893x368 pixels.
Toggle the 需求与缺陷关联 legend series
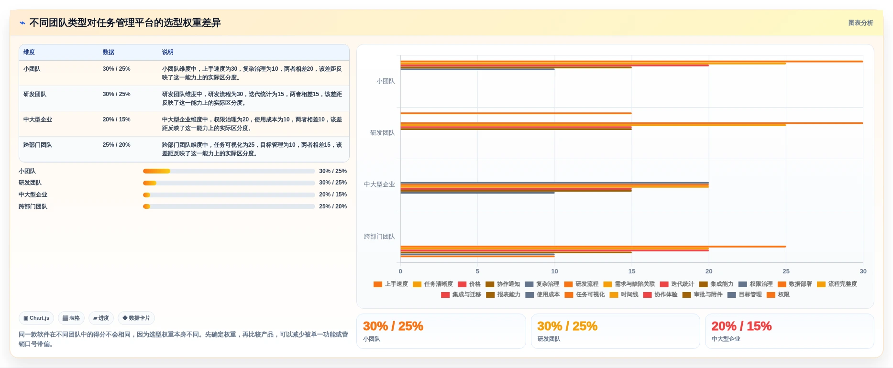629,284
